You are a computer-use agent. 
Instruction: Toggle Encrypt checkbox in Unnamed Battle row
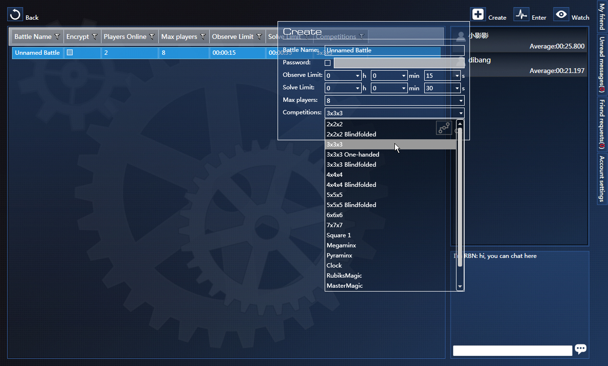(x=70, y=52)
